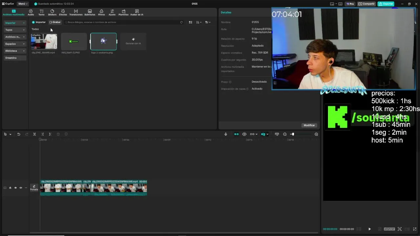This screenshot has height=236, width=420.
Task: Click the fit timeline to window icon
Action: (277, 134)
